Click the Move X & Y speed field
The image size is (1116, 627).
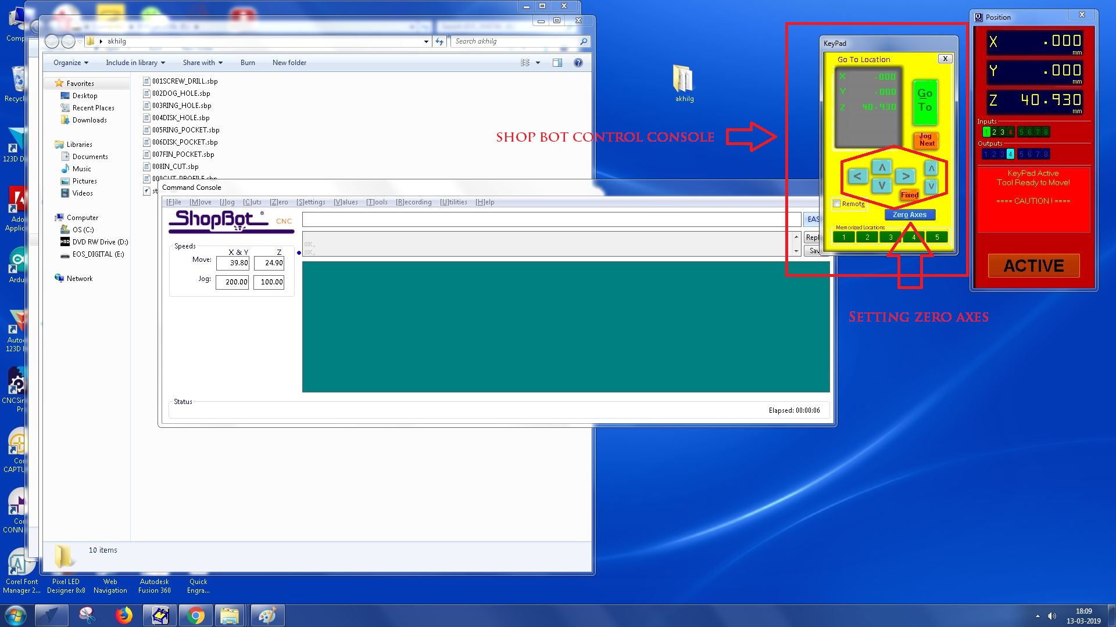tap(233, 263)
